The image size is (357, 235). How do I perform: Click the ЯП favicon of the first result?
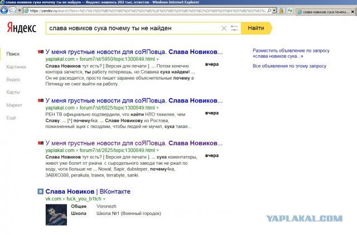[41, 52]
